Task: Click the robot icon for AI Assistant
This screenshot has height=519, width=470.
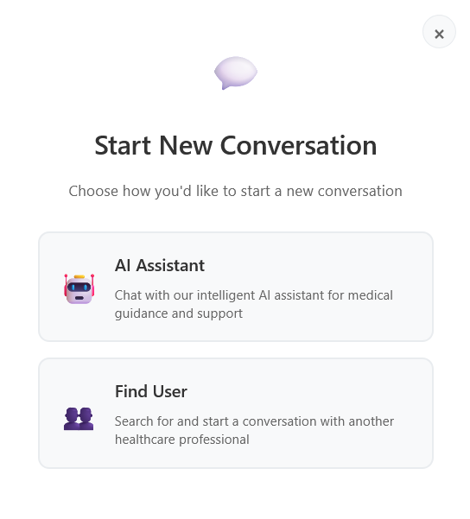Action: click(79, 289)
